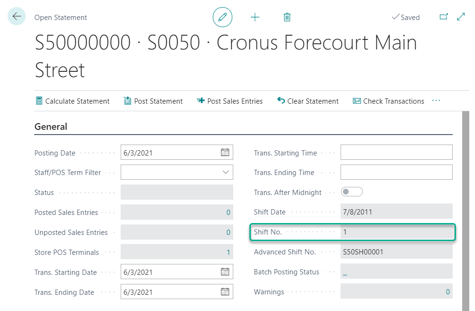475x311 pixels.
Task: Open Store POS Terminals value 1
Action: coord(228,253)
